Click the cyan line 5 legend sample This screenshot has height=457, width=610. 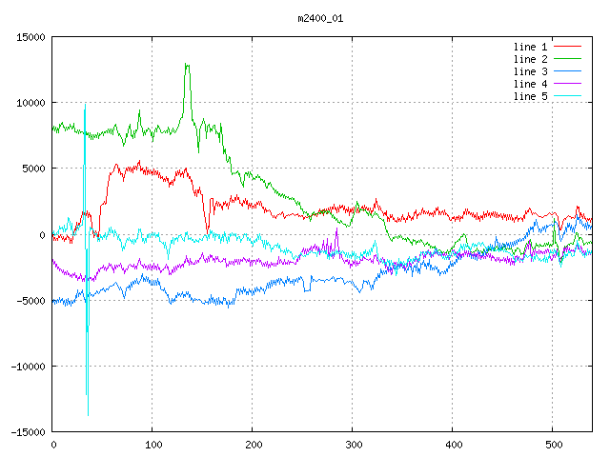[567, 96]
